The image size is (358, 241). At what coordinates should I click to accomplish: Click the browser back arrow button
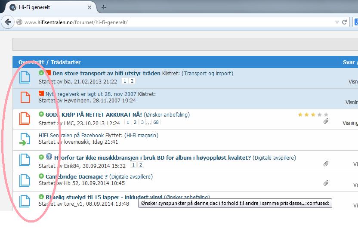8,22
